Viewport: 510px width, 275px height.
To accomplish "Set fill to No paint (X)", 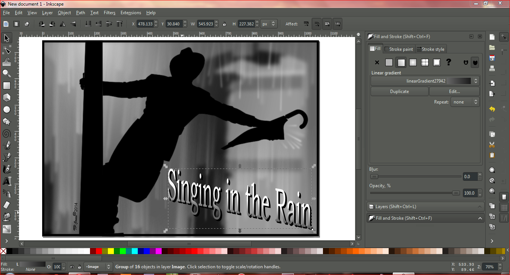I will coord(377,63).
